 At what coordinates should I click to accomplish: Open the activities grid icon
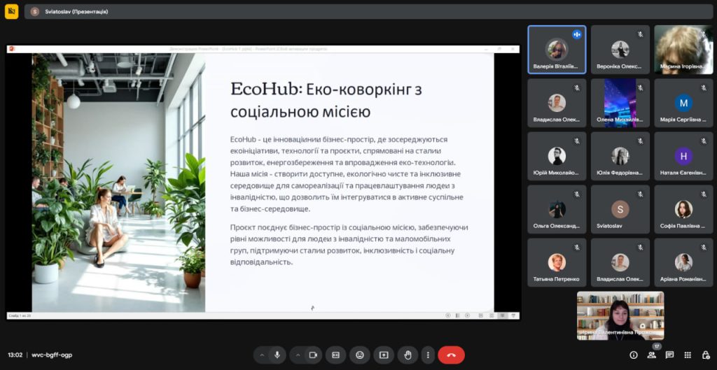(688, 355)
